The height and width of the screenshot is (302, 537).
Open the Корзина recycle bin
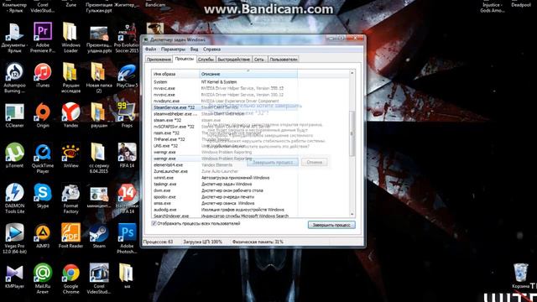tap(521, 276)
